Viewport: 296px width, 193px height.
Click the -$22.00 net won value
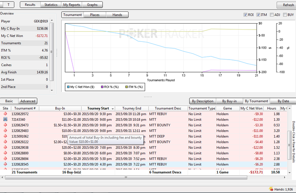point(258,147)
